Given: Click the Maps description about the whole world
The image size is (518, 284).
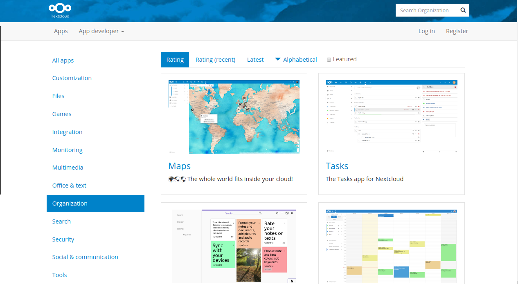Looking at the screenshot, I should [230, 179].
